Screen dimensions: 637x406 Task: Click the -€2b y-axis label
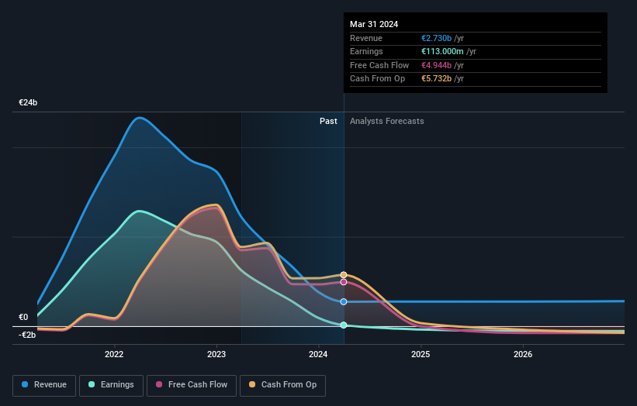tap(27, 335)
